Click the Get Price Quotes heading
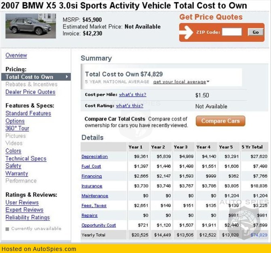The width and height of the screenshot is (271, 253). pyautogui.click(x=211, y=17)
